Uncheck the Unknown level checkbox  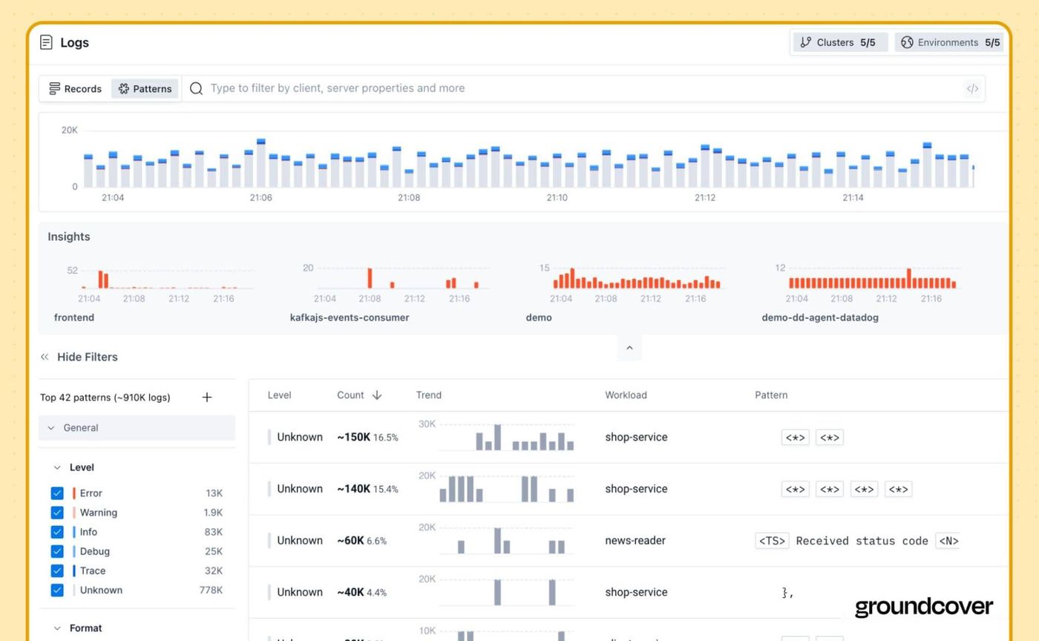tap(57, 590)
